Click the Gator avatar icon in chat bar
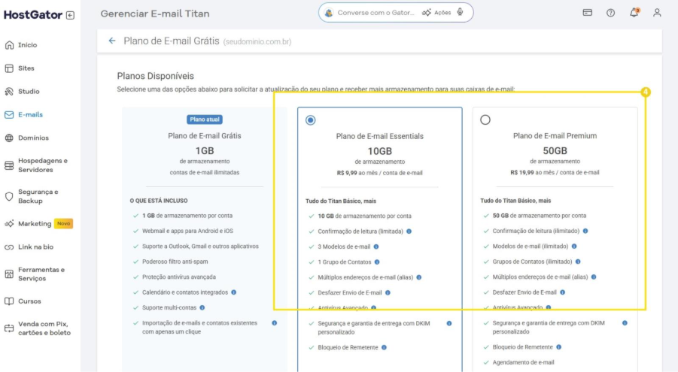Viewport: 678px width, 372px height. pyautogui.click(x=329, y=13)
